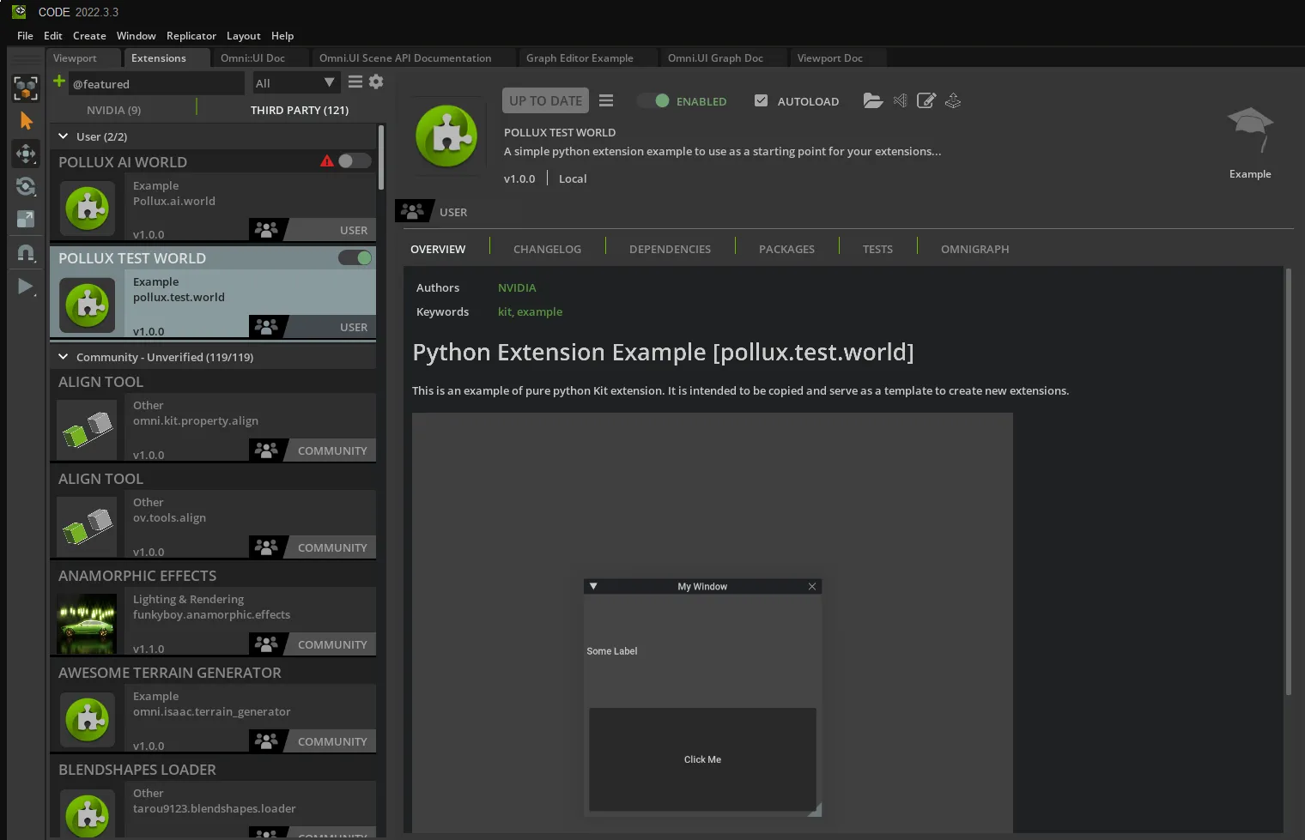Select the Rotate tool

[26, 186]
